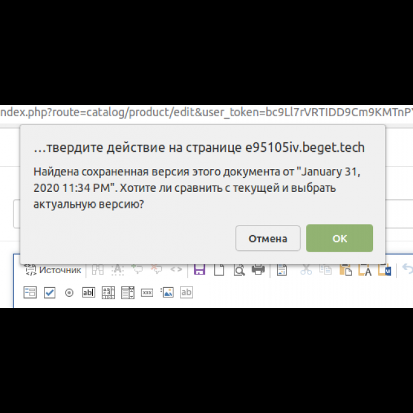Insert a selection list field icon

click(x=128, y=292)
